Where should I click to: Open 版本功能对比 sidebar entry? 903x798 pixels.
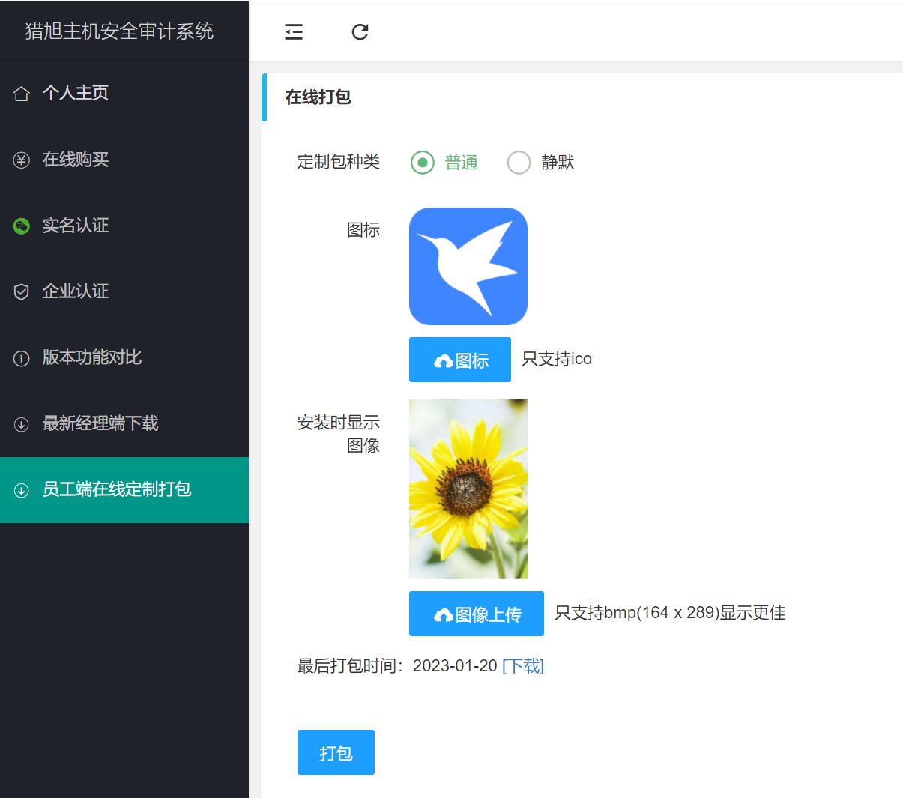[x=92, y=357]
